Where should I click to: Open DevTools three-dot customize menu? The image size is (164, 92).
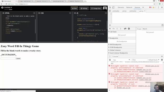tap(158, 7)
